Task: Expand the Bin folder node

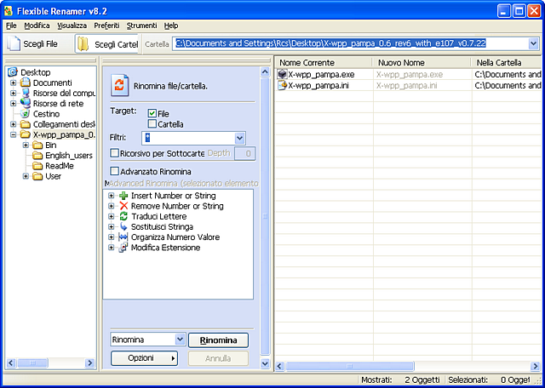Action: coord(26,145)
